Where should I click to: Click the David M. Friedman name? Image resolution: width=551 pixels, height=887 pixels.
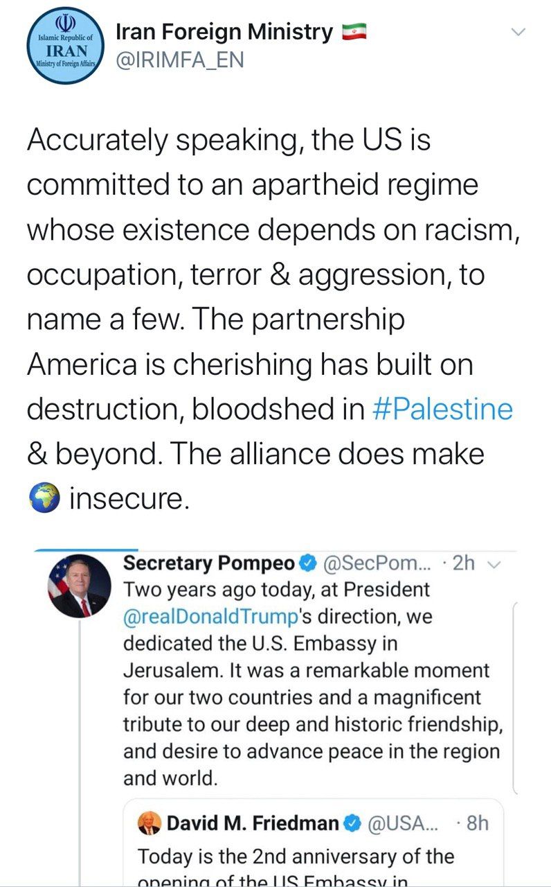coord(253,823)
